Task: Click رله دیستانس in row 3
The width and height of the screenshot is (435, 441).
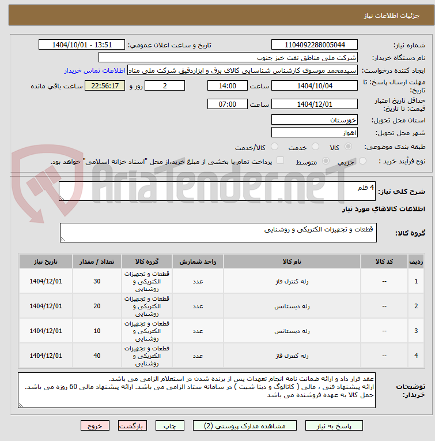Action: [292, 331]
